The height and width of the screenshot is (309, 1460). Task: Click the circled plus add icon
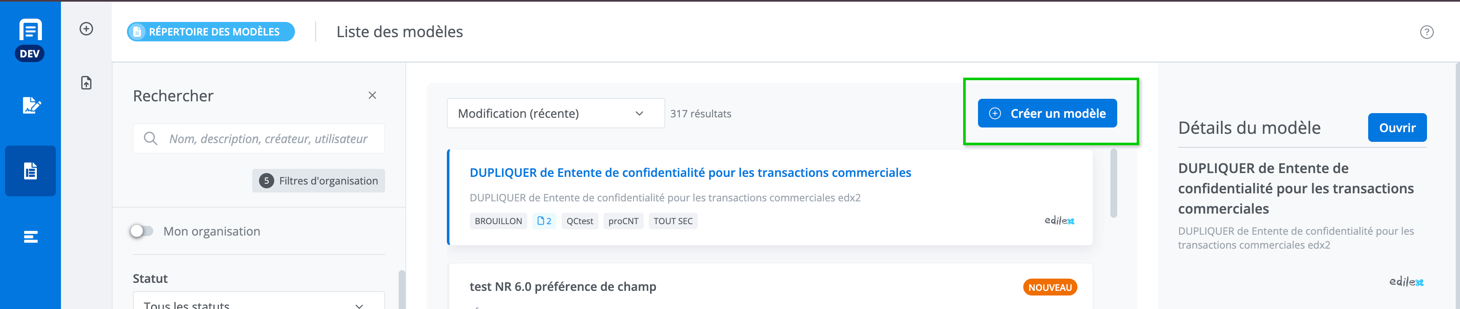(86, 29)
